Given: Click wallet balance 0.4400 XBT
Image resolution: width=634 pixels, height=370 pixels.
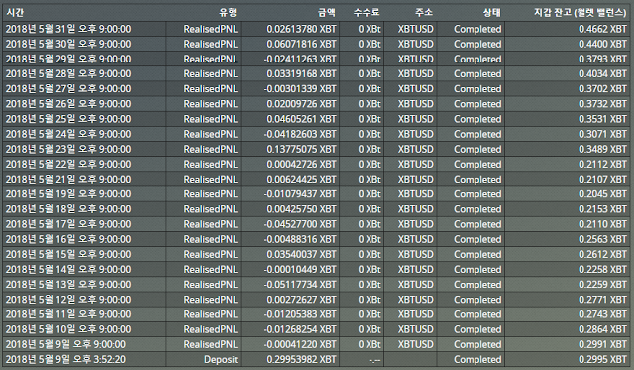Looking at the screenshot, I should coord(603,44).
